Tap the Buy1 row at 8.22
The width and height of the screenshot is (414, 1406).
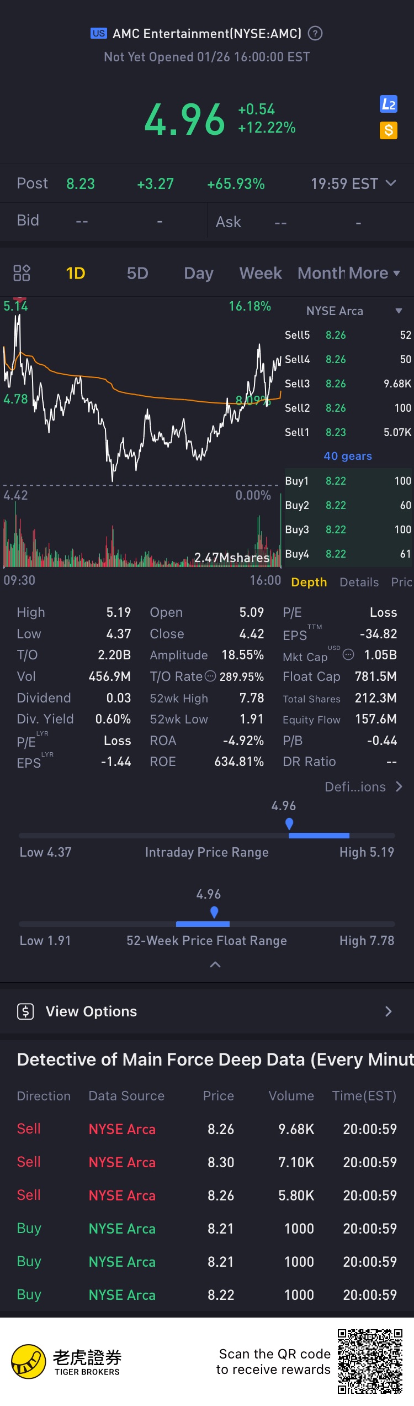tap(348, 481)
